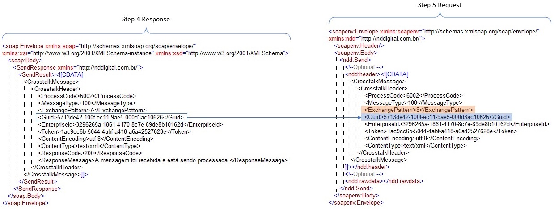Image resolution: width=554 pixels, height=209 pixels.
Task: Select the ndd:rawdata element
Action: click(384, 181)
